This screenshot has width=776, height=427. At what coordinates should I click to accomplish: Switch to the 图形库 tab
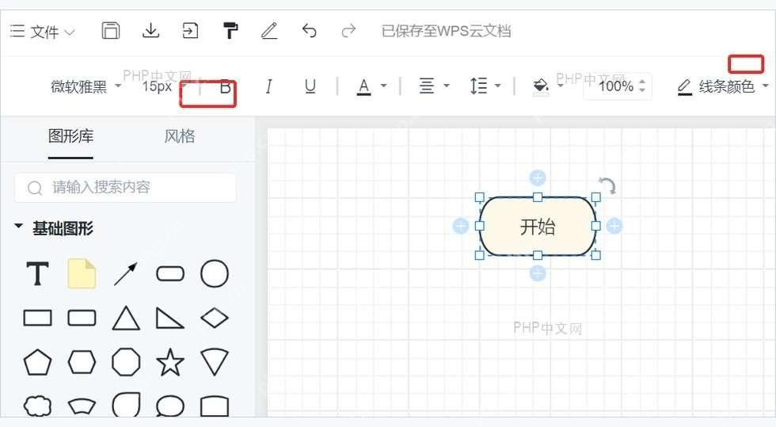click(x=70, y=135)
